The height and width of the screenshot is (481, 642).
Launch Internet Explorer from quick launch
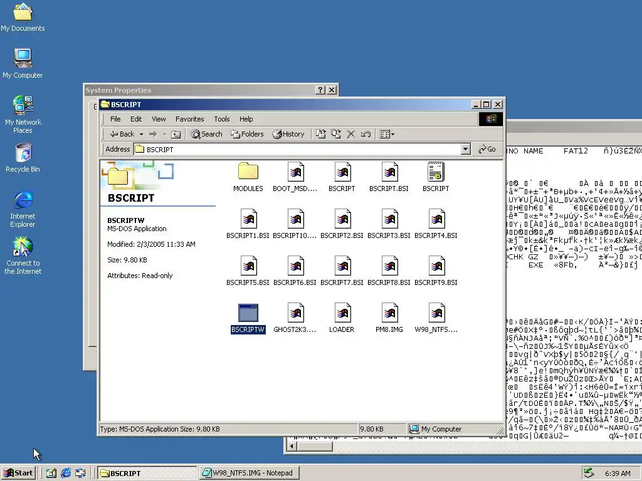pos(66,473)
